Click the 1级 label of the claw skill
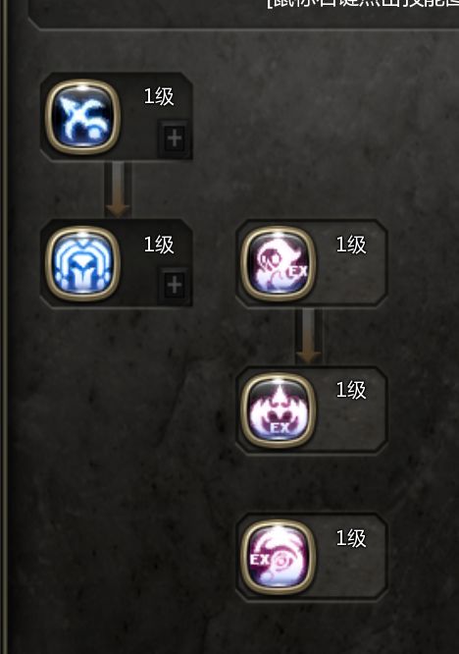The image size is (459, 654). tap(159, 97)
